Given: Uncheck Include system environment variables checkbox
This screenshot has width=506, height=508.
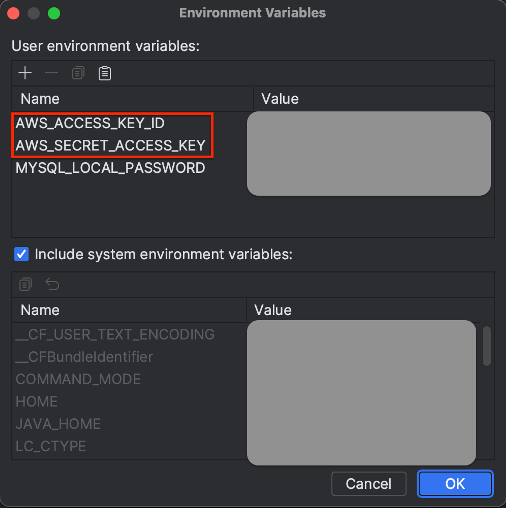Looking at the screenshot, I should click(22, 254).
